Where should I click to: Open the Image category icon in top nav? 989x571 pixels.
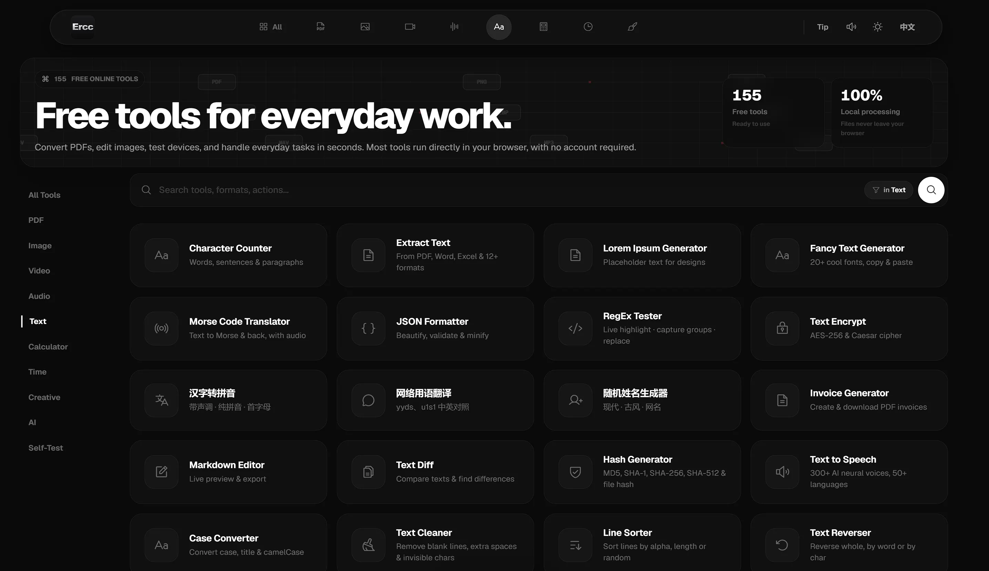365,26
